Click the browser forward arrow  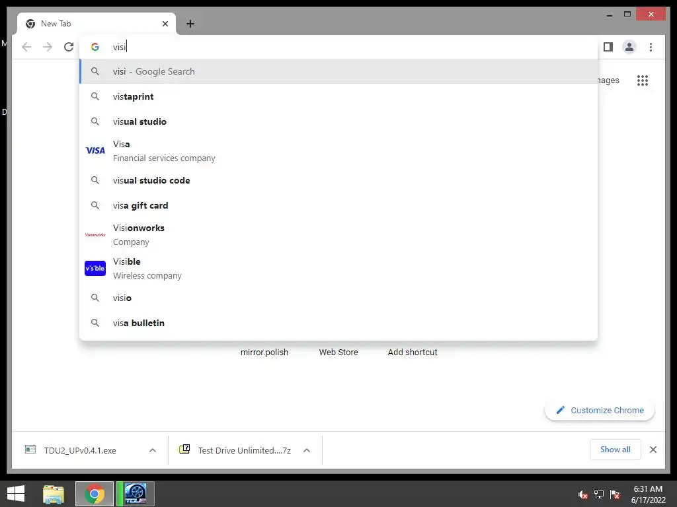tap(48, 47)
